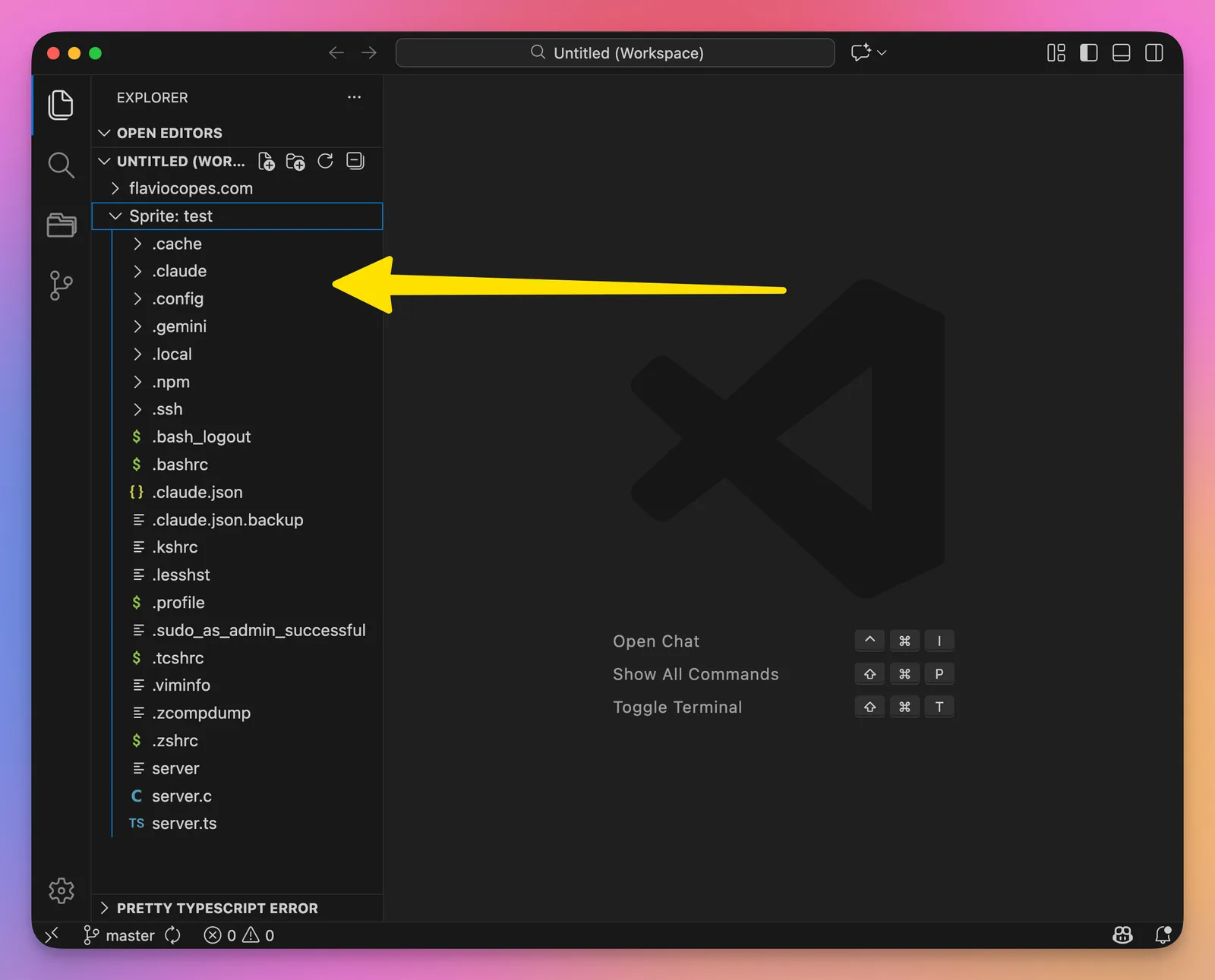Screen dimensions: 1215x980
Task: Synchronize changes icon in status bar
Action: point(173,935)
